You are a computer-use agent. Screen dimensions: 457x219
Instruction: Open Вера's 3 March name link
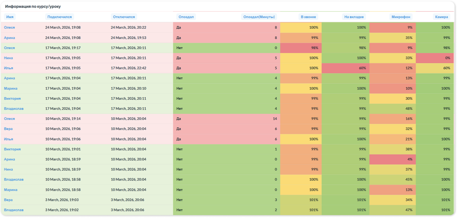click(8, 200)
